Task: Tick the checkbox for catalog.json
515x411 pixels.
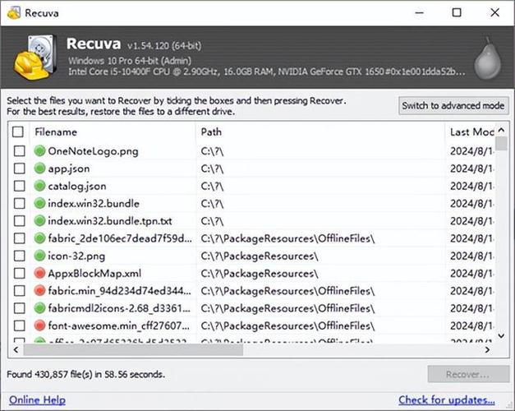Action: pos(20,186)
